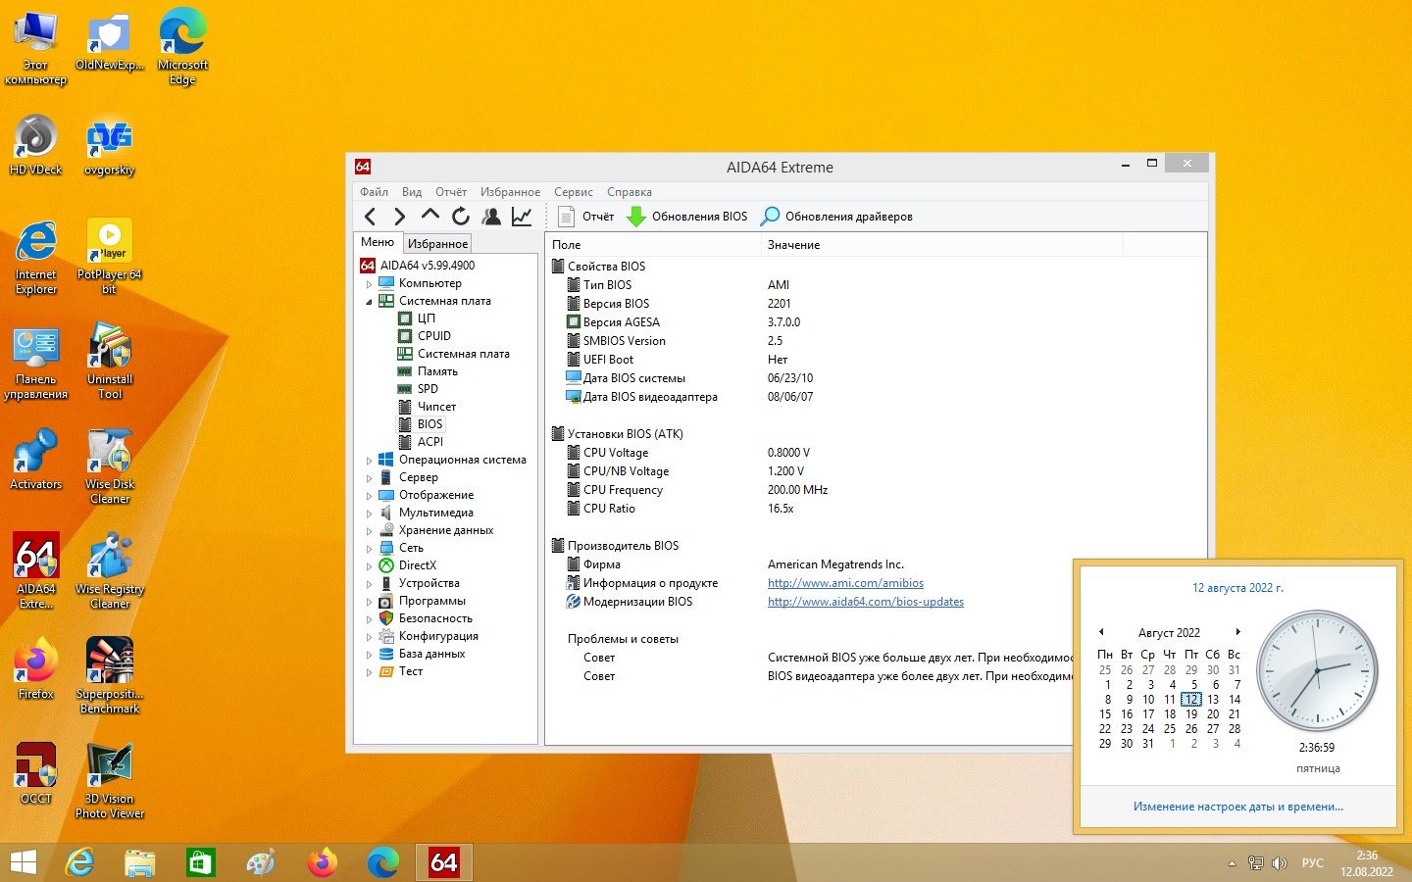The height and width of the screenshot is (882, 1412).
Task: Open the volume control in system tray
Action: click(1279, 863)
